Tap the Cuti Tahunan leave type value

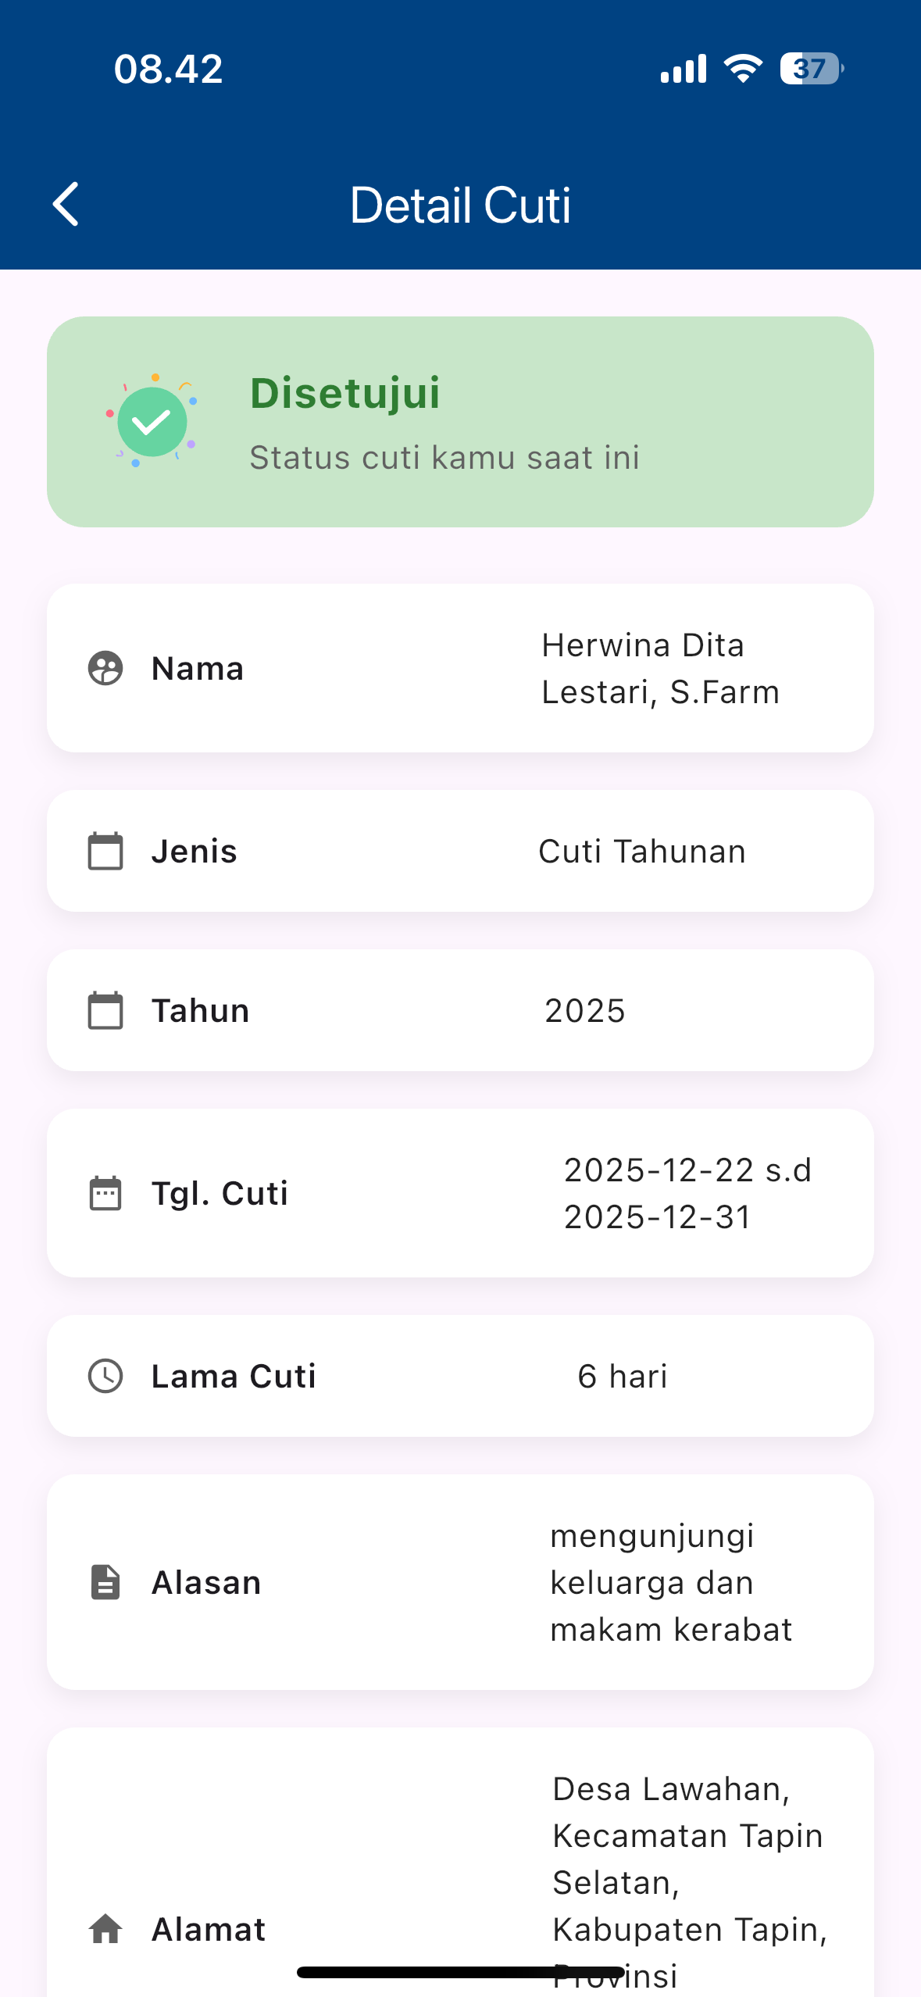tap(642, 852)
